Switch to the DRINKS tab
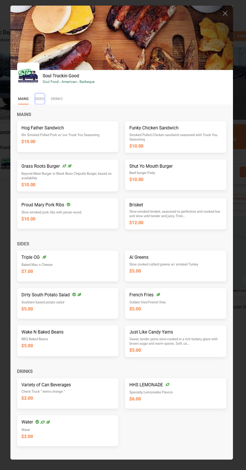Screen dimensions: 246x470 [57, 99]
